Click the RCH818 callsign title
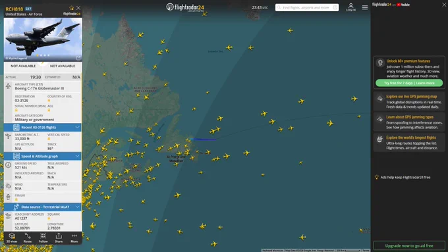 pos(14,9)
